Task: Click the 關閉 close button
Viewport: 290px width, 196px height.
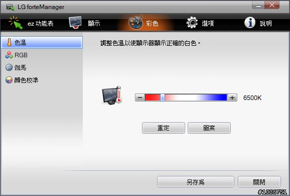Action: pos(259,182)
